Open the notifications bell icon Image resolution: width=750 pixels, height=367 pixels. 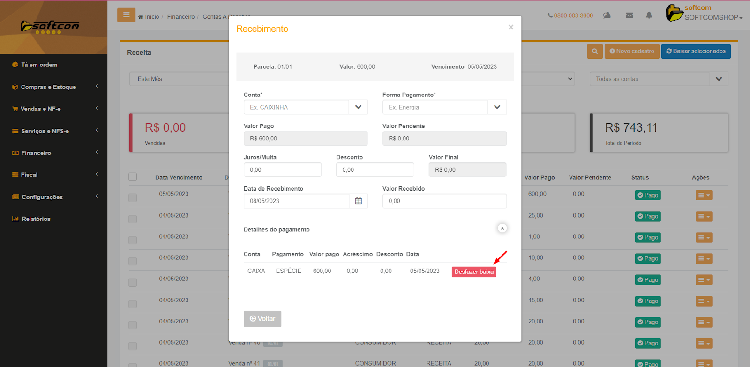click(649, 15)
